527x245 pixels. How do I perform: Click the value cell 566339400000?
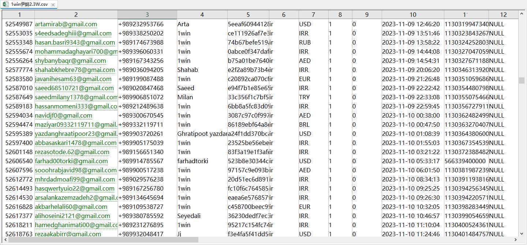coord(466,161)
